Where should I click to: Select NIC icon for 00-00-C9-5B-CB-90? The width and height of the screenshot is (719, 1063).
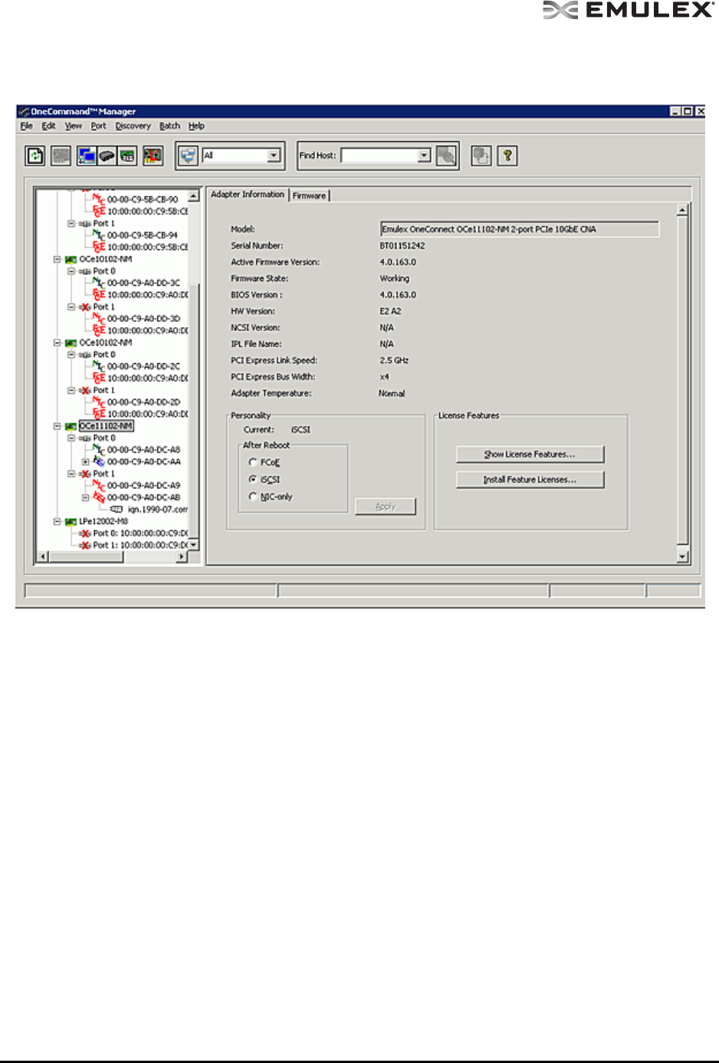(x=99, y=199)
